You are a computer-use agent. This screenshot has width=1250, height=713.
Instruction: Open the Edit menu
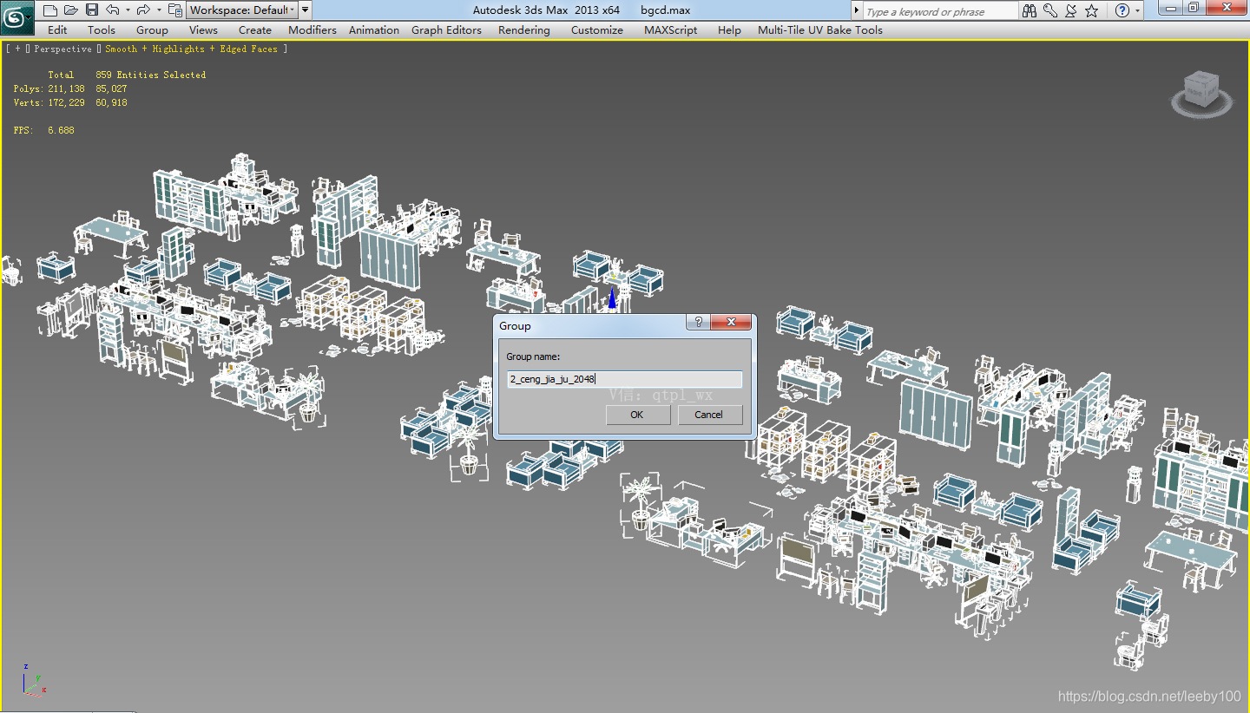(x=57, y=29)
